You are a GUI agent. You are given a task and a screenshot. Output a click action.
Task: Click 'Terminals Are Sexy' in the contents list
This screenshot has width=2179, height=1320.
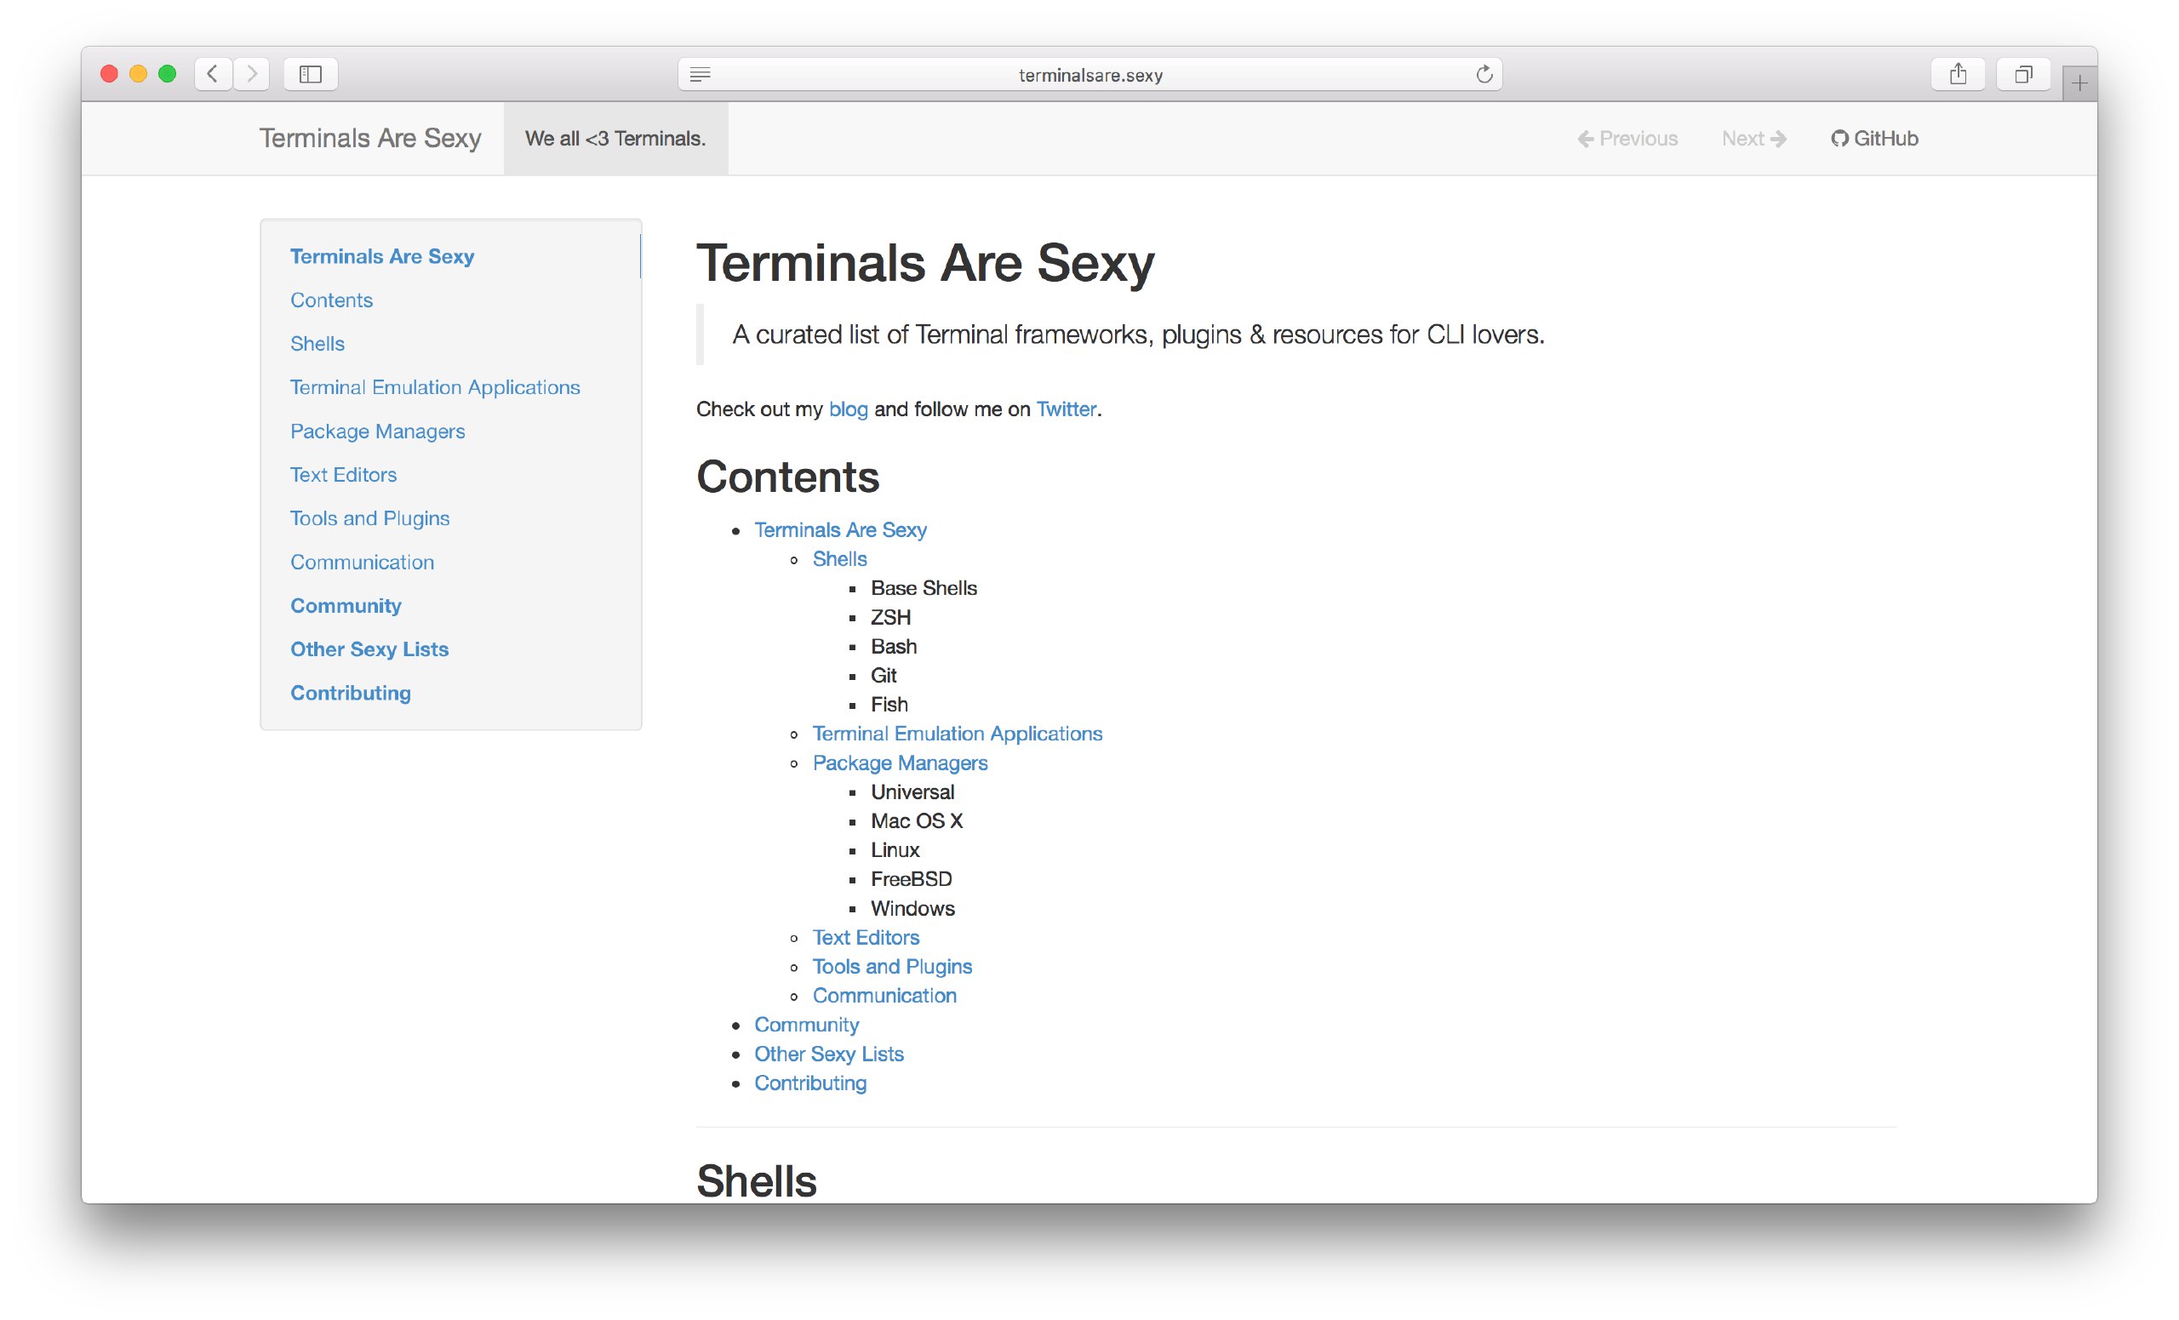pos(840,529)
